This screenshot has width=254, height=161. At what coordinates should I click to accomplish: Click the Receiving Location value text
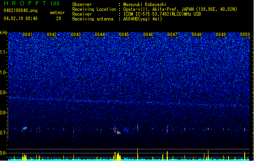180,9
